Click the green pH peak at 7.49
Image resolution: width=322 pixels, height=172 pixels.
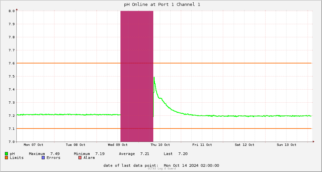pos(154,77)
